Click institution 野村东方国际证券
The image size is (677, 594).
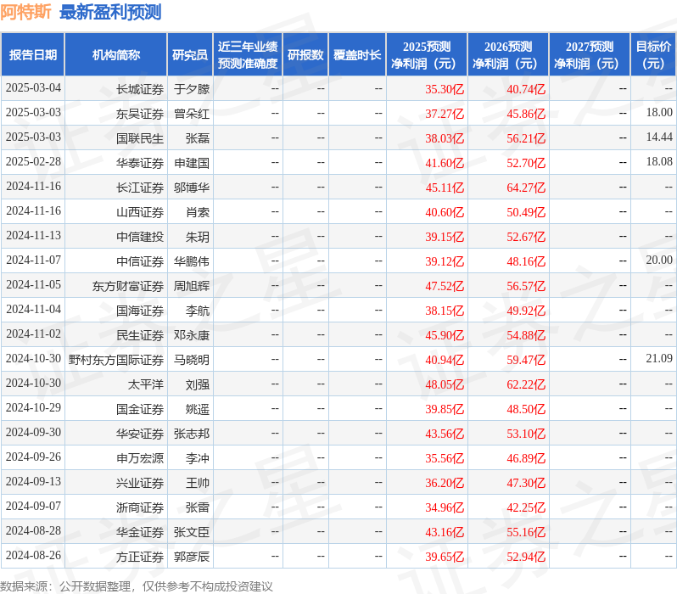coord(116,361)
